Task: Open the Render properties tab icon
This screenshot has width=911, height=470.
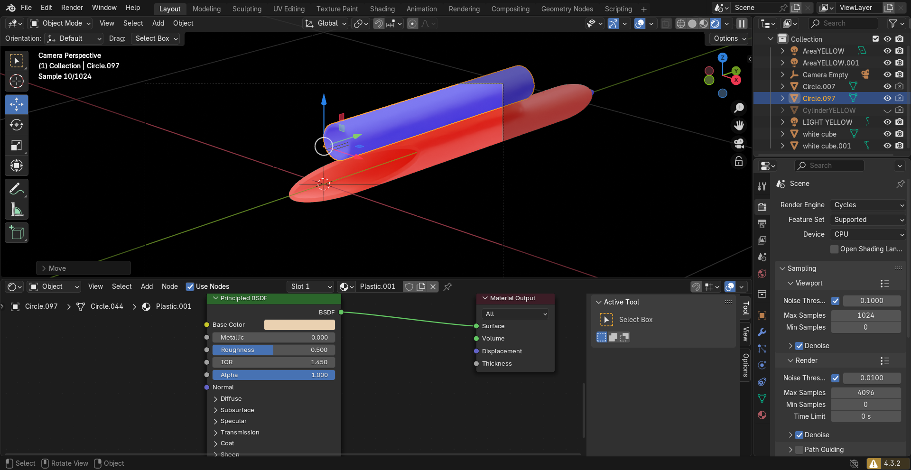Action: tap(762, 207)
